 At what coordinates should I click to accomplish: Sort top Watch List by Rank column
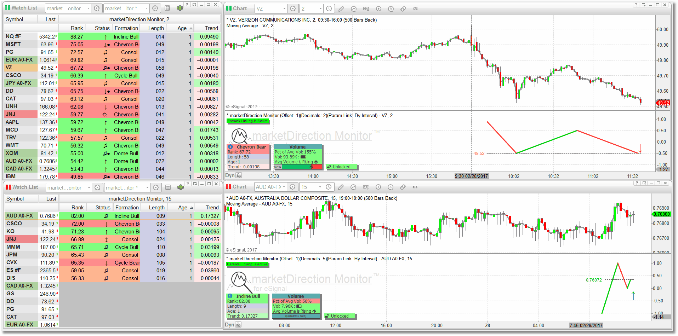71,28
